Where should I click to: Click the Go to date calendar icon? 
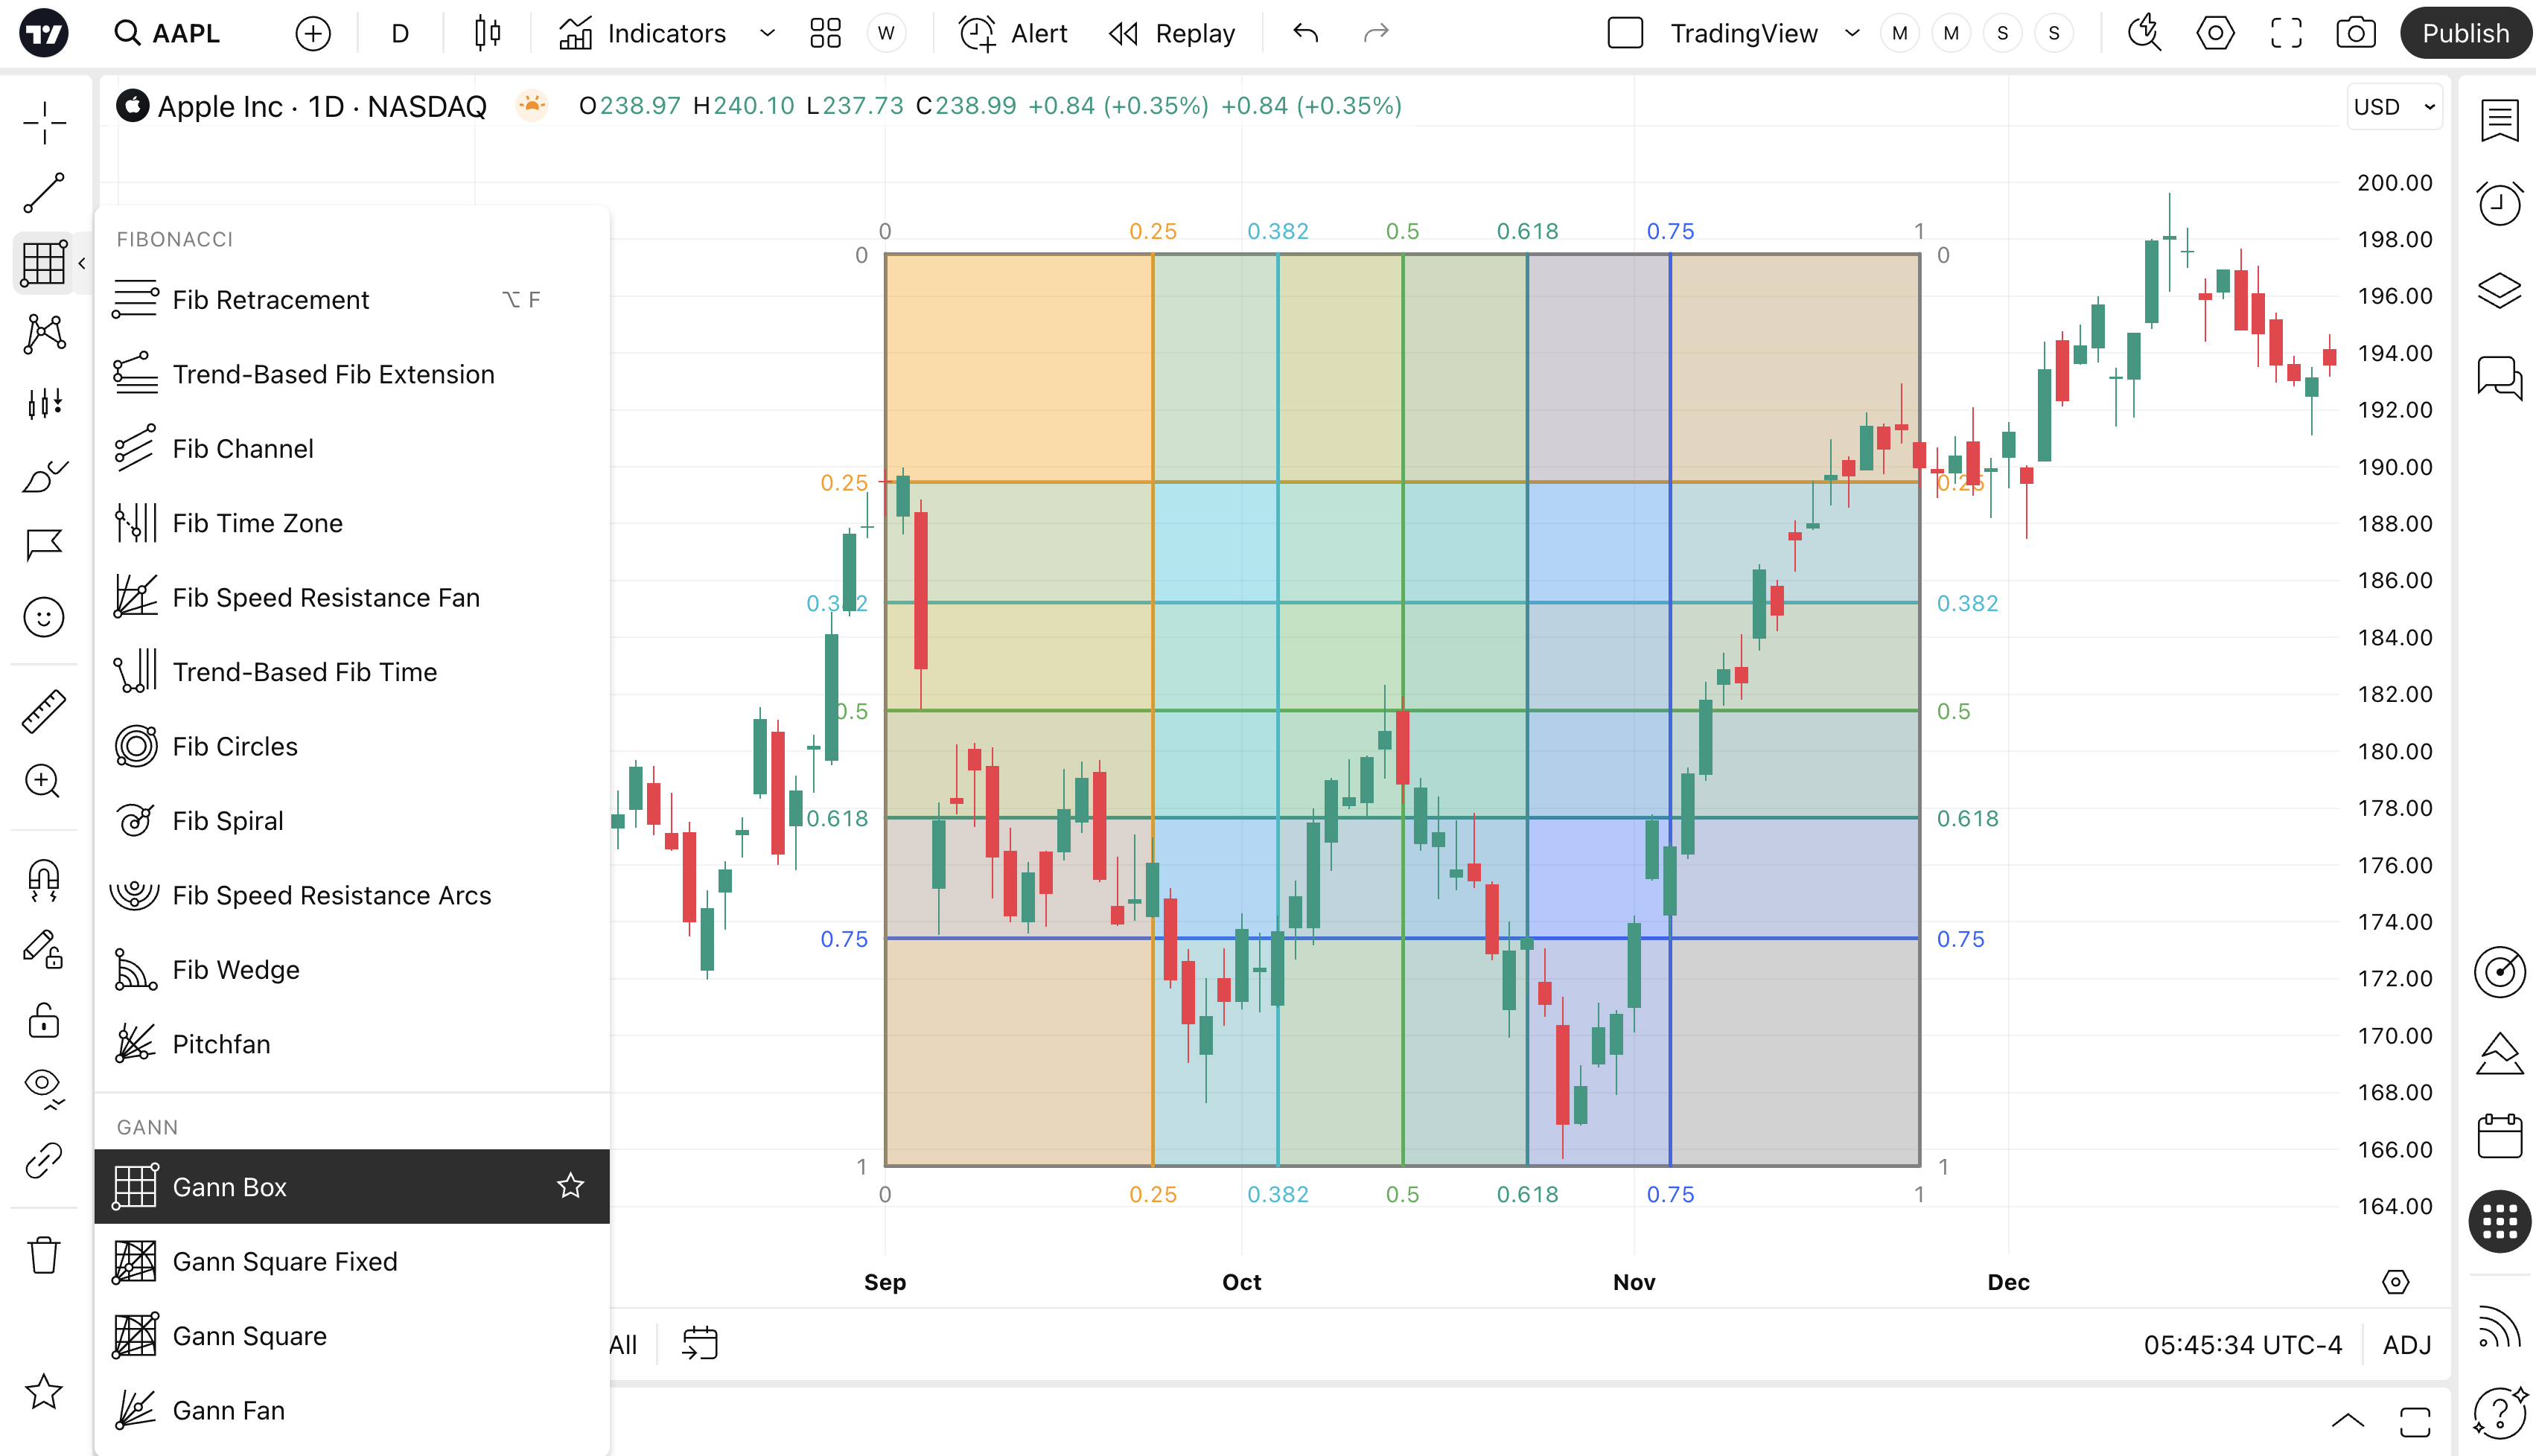tap(699, 1343)
